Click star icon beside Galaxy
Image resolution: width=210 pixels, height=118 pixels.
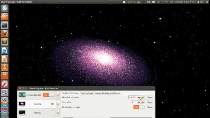point(58,104)
